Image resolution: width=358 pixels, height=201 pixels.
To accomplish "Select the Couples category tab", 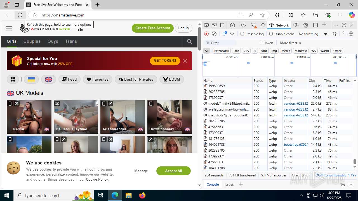I will pyautogui.click(x=32, y=41).
